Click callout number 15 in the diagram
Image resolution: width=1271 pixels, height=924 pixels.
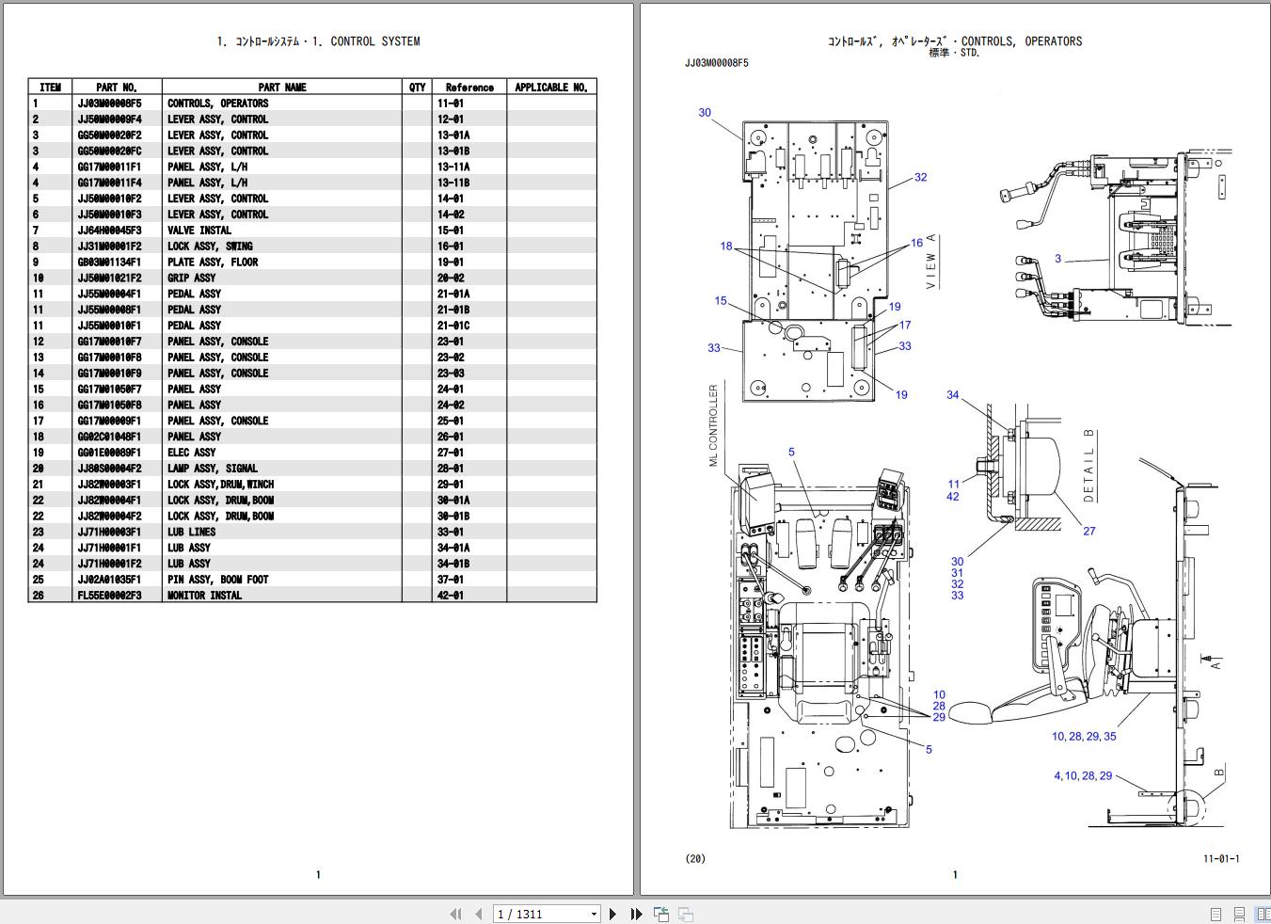721,301
